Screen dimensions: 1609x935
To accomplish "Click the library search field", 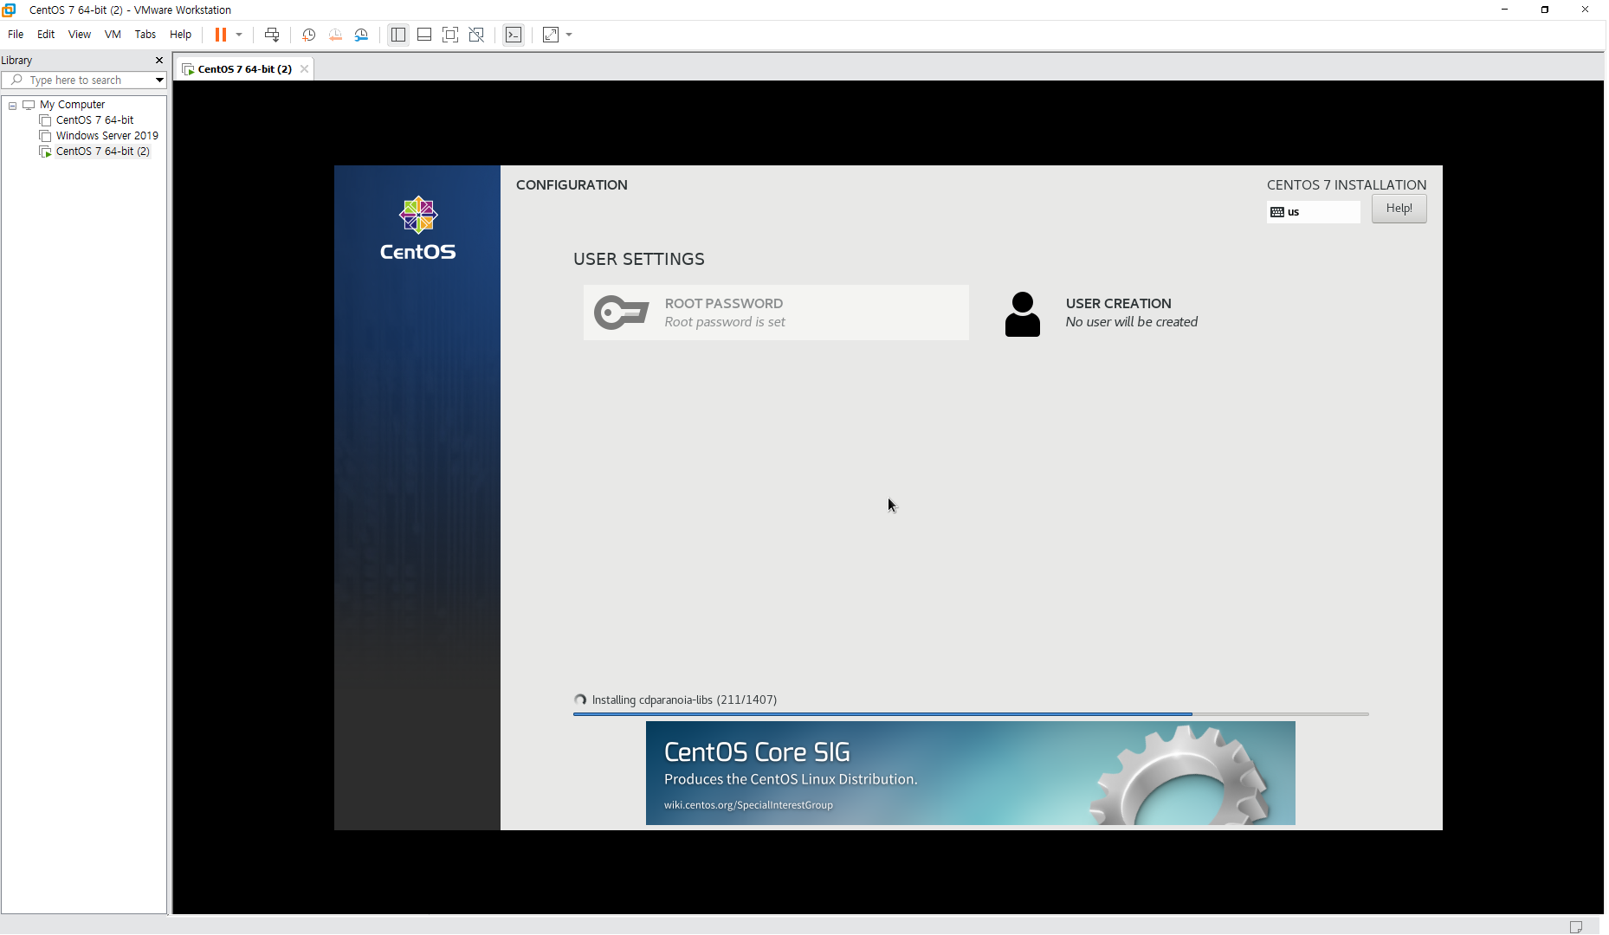I will (x=76, y=80).
